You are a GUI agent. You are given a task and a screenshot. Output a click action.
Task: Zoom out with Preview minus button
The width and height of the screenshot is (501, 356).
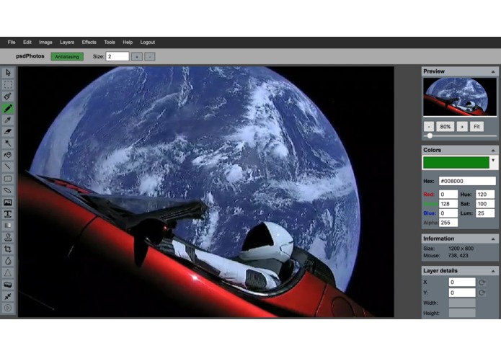pos(429,127)
